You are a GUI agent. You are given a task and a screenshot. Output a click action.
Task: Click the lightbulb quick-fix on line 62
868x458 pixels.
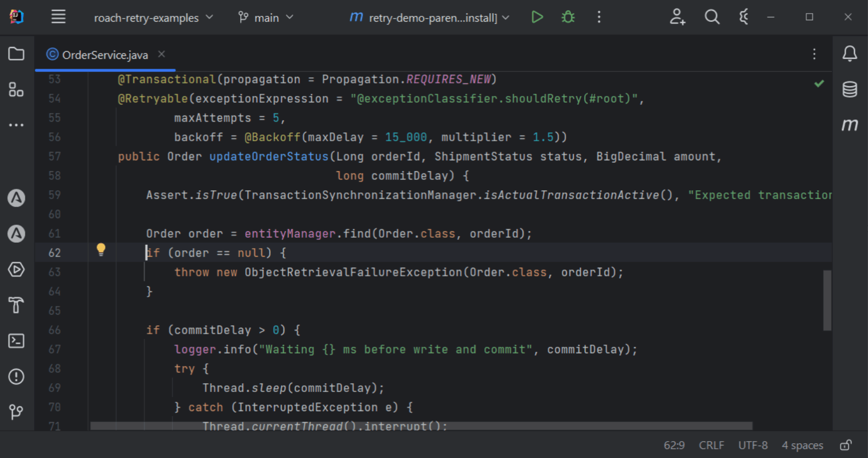click(101, 250)
